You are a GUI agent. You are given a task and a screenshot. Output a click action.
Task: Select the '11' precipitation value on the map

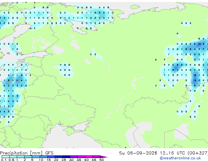(17, 80)
